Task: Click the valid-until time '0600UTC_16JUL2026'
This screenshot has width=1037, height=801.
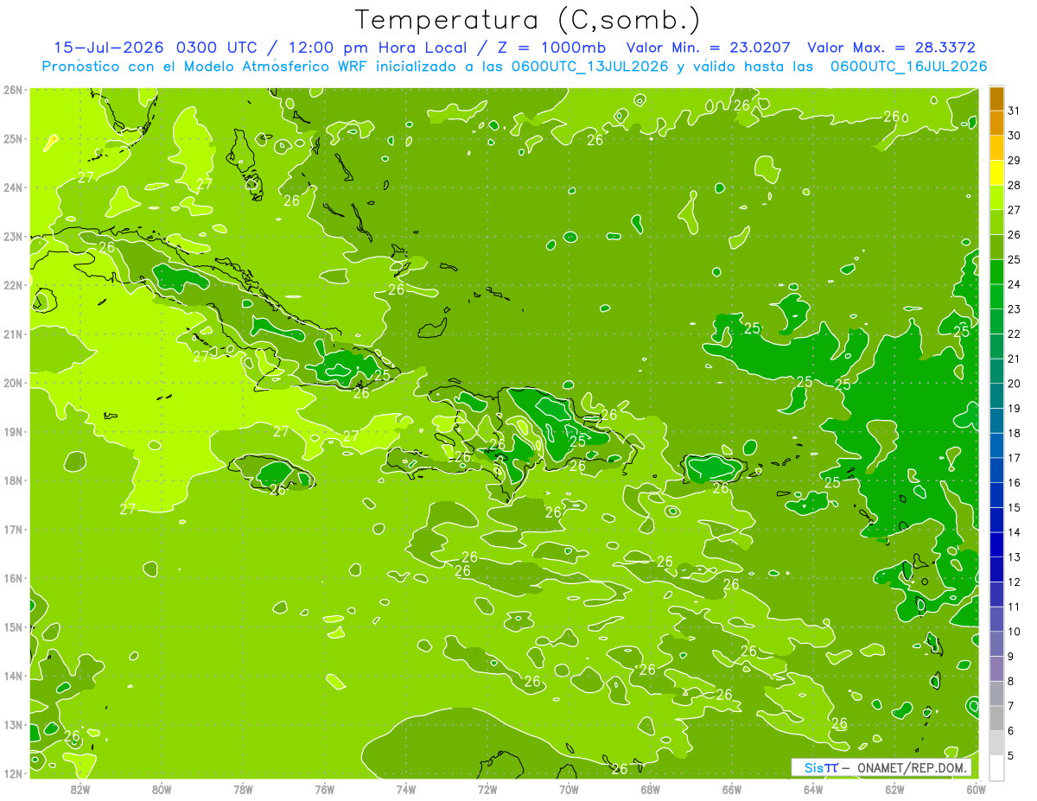Action: coord(909,67)
